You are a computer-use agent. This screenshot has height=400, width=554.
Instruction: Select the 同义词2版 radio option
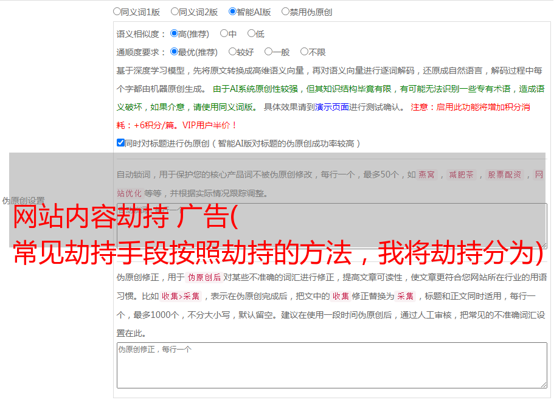[x=175, y=12]
